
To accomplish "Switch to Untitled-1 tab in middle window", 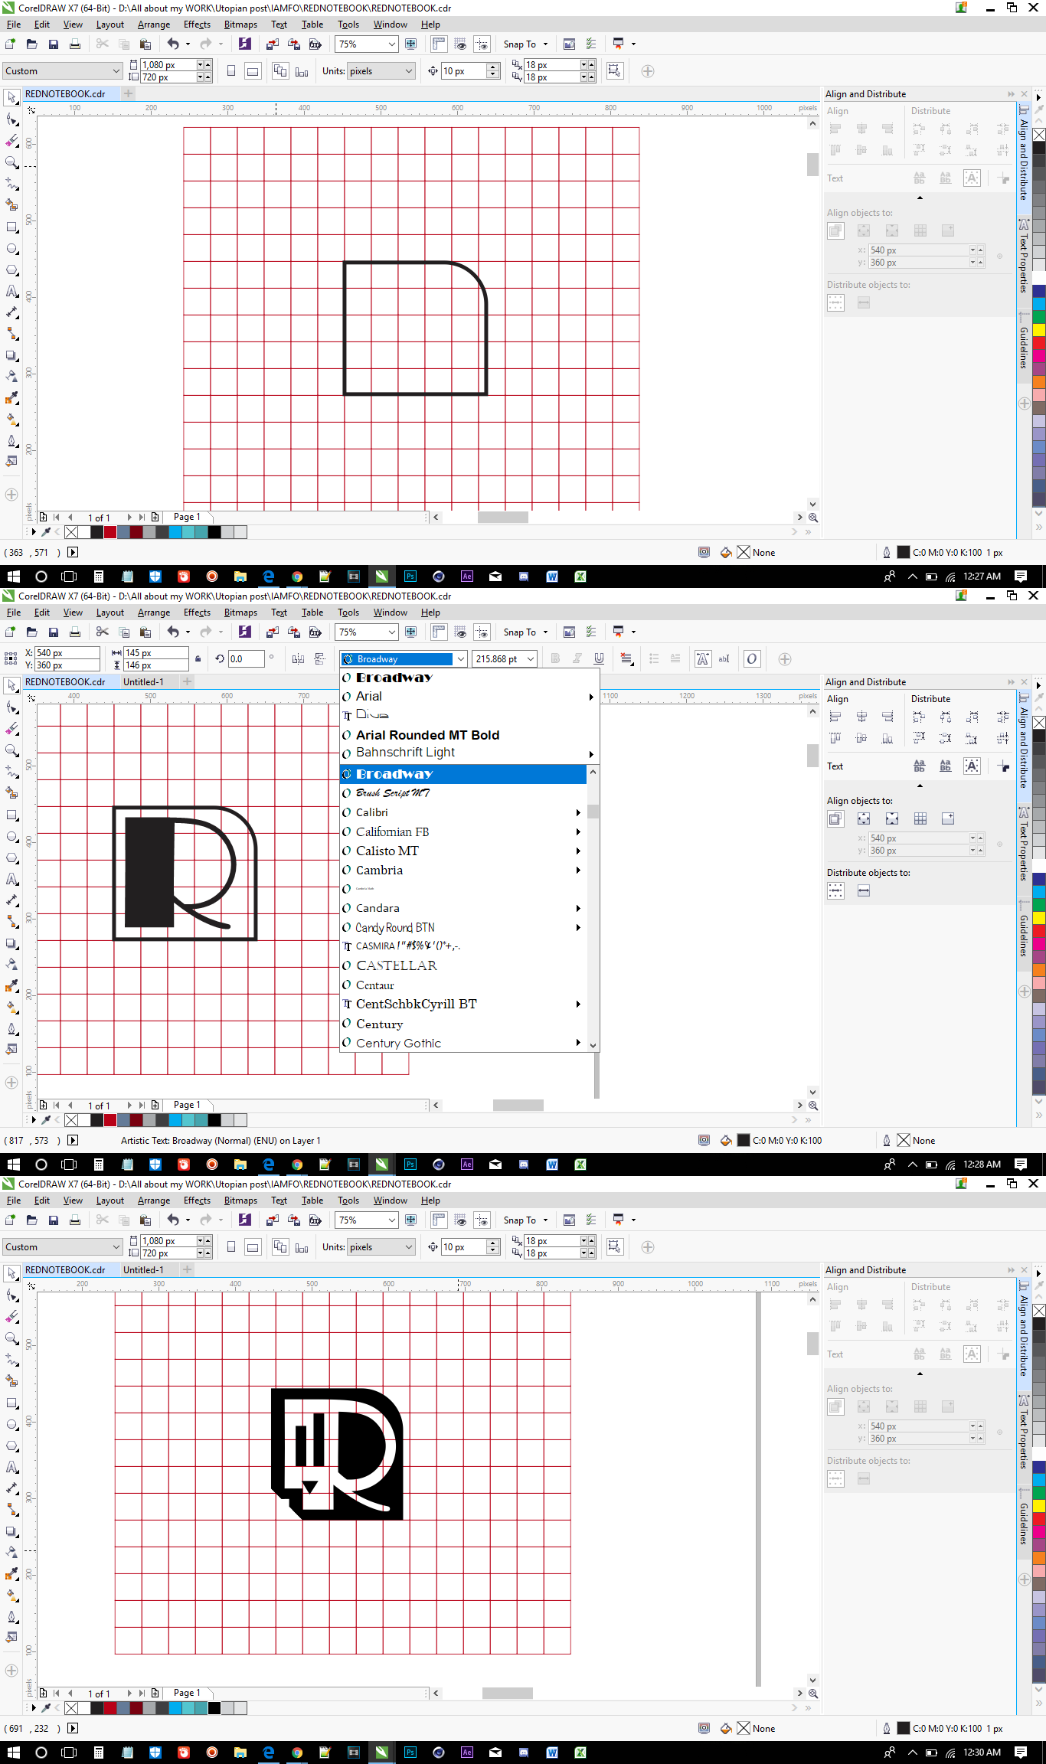I will point(143,681).
